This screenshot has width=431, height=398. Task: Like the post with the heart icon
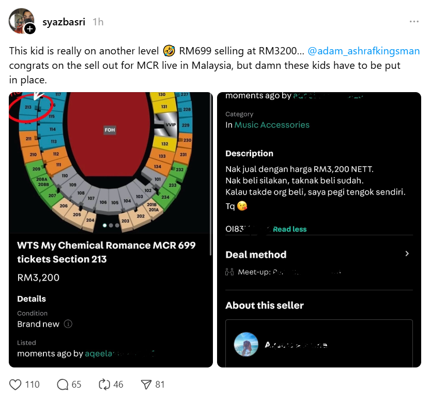point(16,385)
